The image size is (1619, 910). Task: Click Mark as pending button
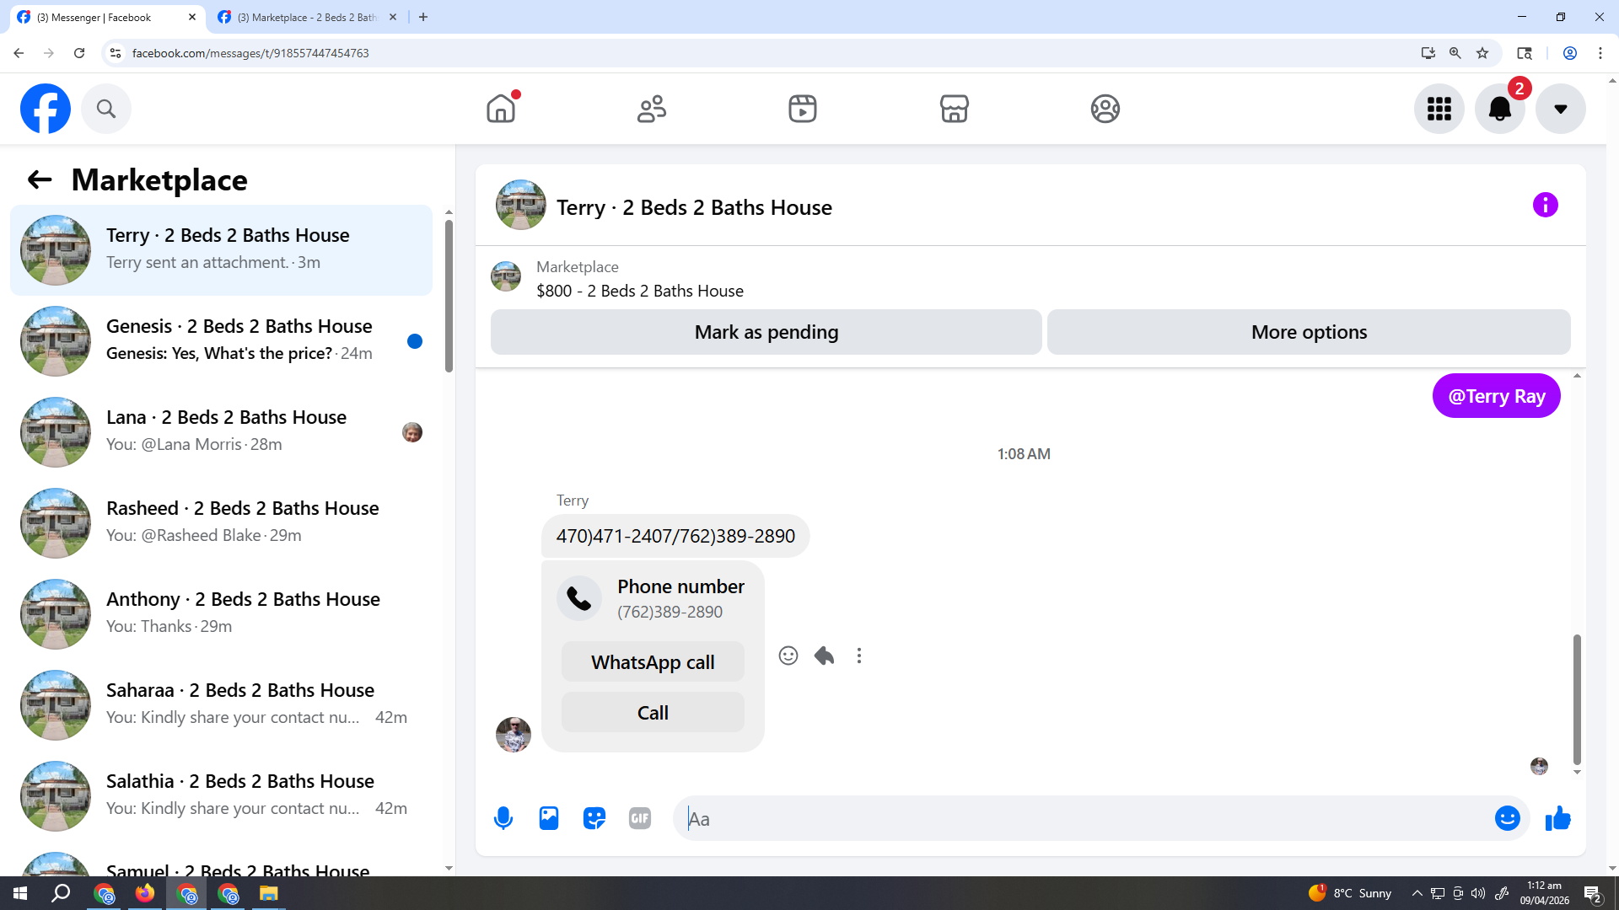coord(766,332)
